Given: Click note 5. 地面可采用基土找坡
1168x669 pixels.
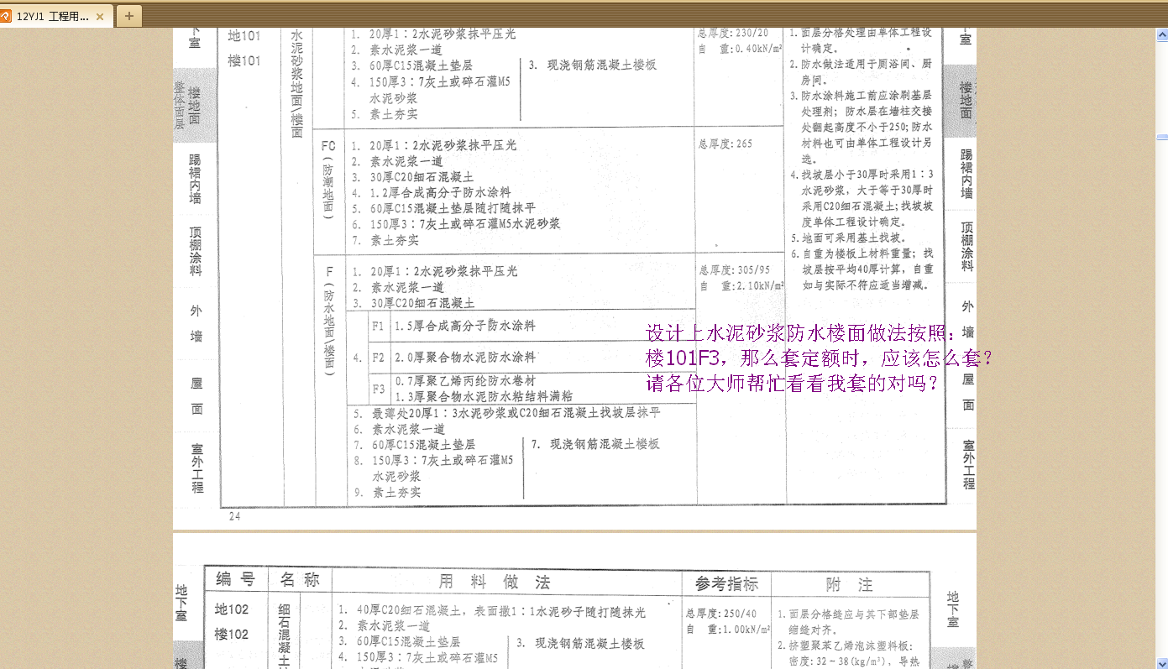Looking at the screenshot, I should (x=848, y=238).
